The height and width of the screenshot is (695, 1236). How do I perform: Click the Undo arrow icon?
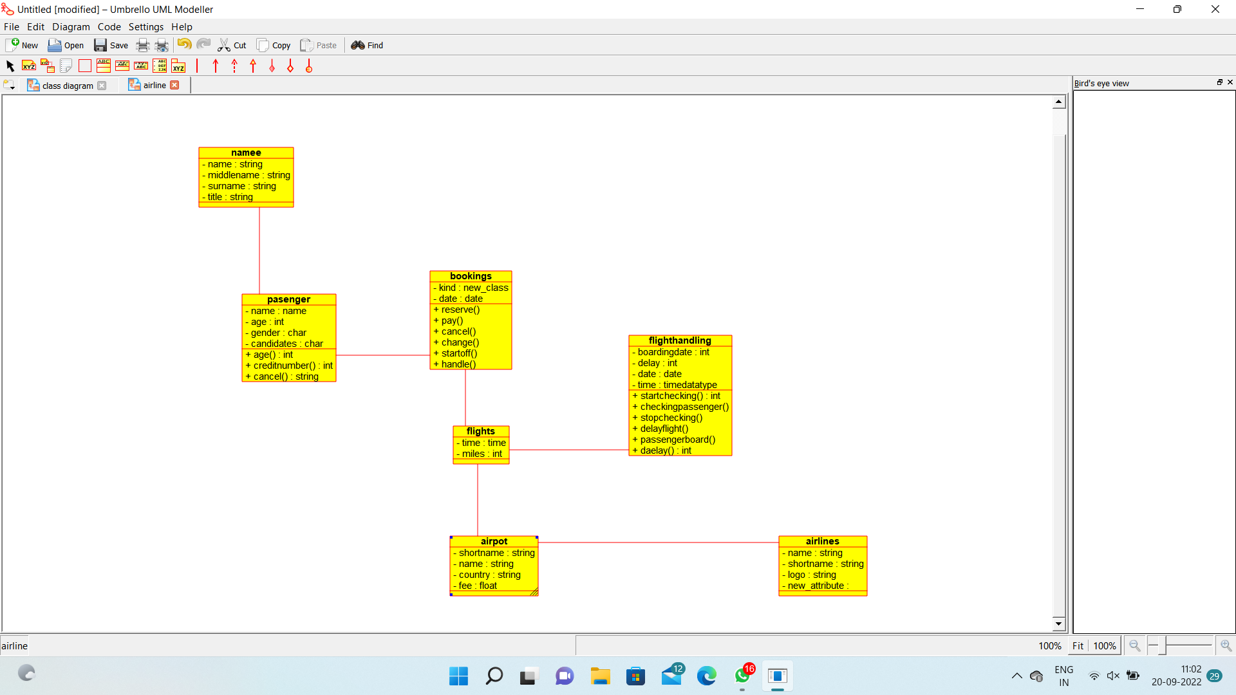[184, 44]
